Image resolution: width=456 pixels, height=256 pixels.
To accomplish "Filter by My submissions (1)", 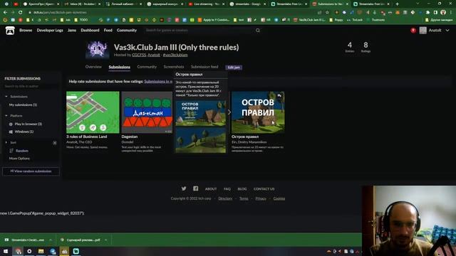I will tap(23, 105).
